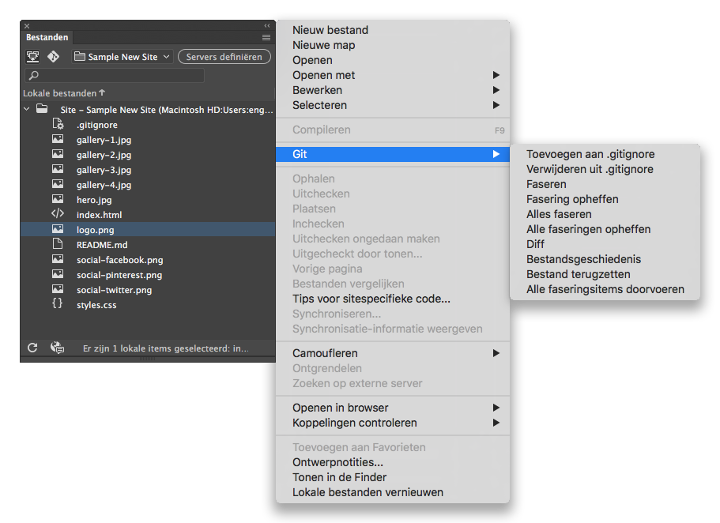Select Alles faseren in Git submenu
The height and width of the screenshot is (523, 720).
pyautogui.click(x=559, y=214)
